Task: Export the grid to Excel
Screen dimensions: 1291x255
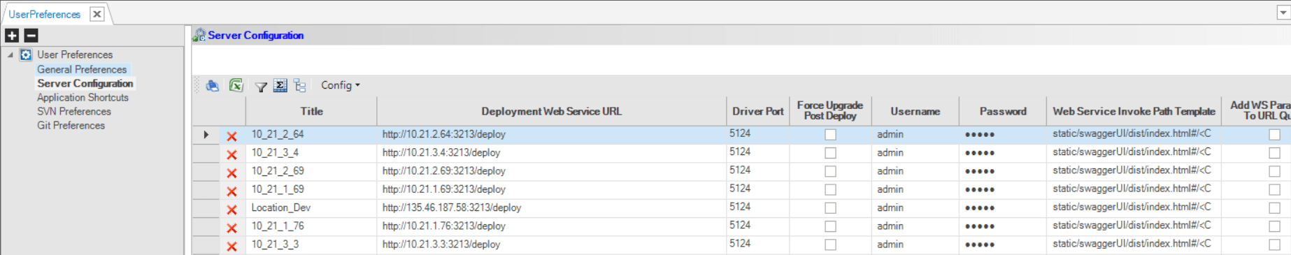Action: click(x=236, y=85)
